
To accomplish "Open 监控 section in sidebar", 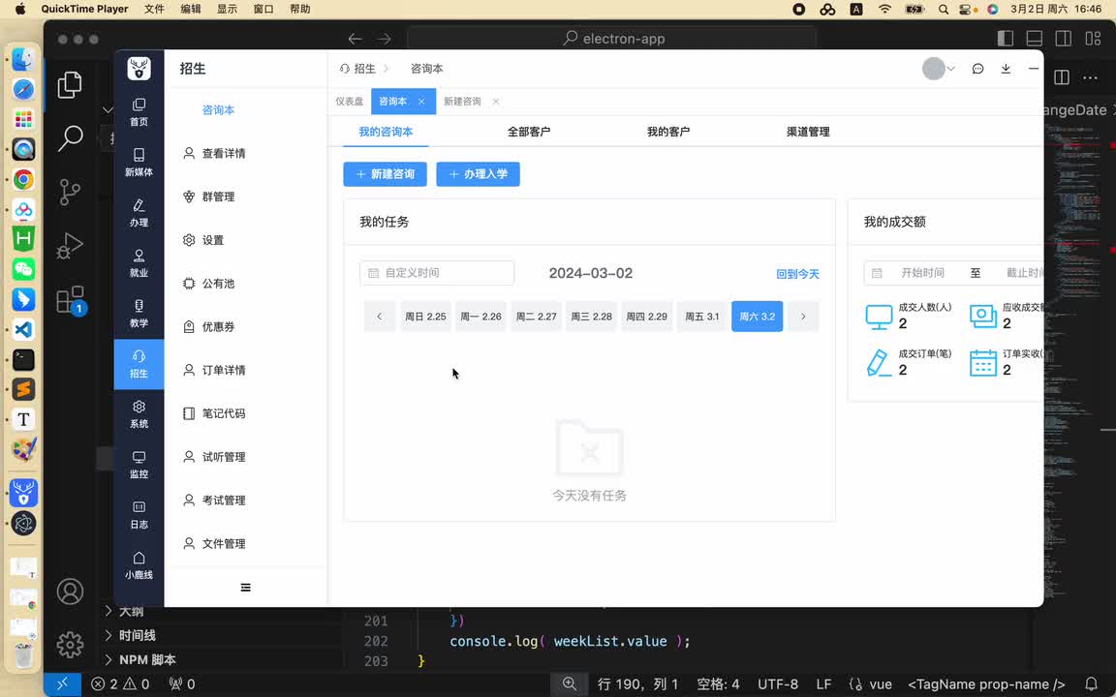I will (x=139, y=465).
